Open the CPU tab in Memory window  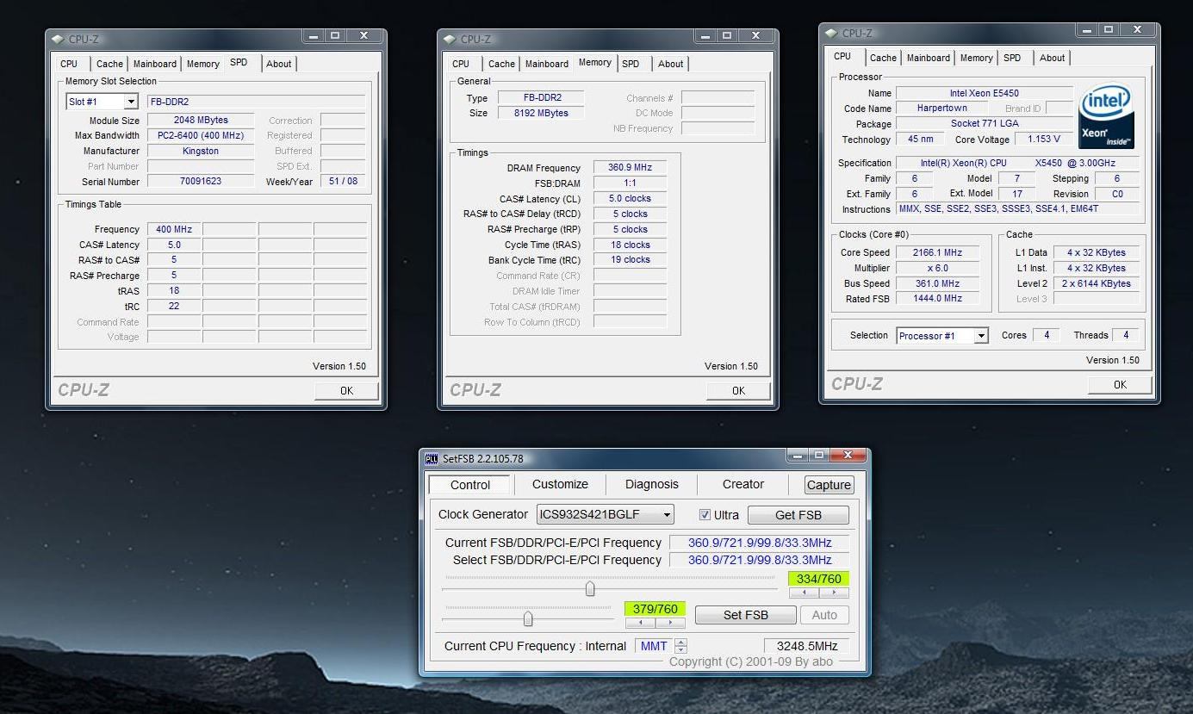point(461,64)
